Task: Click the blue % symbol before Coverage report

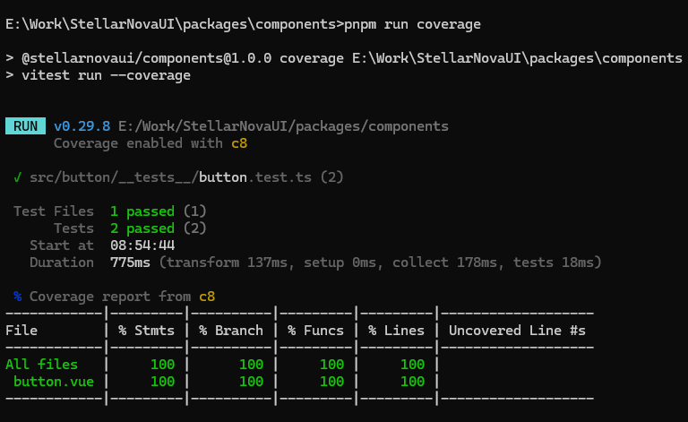Action: pyautogui.click(x=18, y=297)
